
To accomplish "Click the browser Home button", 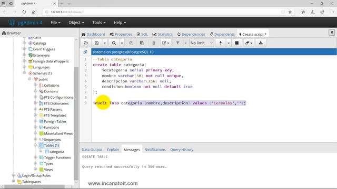I will pyautogui.click(x=34, y=12).
